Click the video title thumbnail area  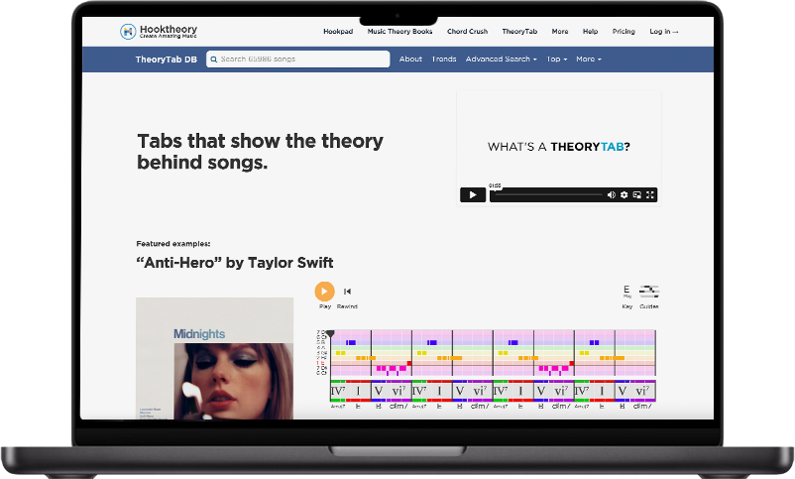[559, 147]
